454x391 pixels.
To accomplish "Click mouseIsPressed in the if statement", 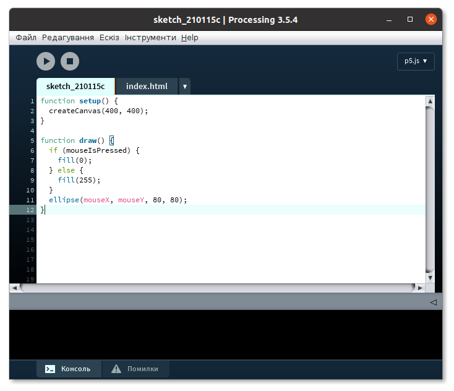I will 96,150.
